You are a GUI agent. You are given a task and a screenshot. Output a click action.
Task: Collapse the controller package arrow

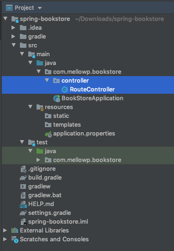click(47, 80)
